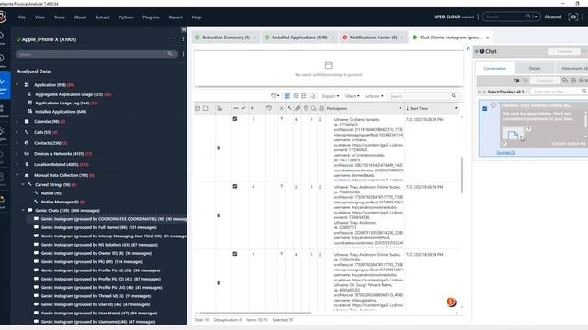Click the attachment paperclip column icon

[298, 108]
